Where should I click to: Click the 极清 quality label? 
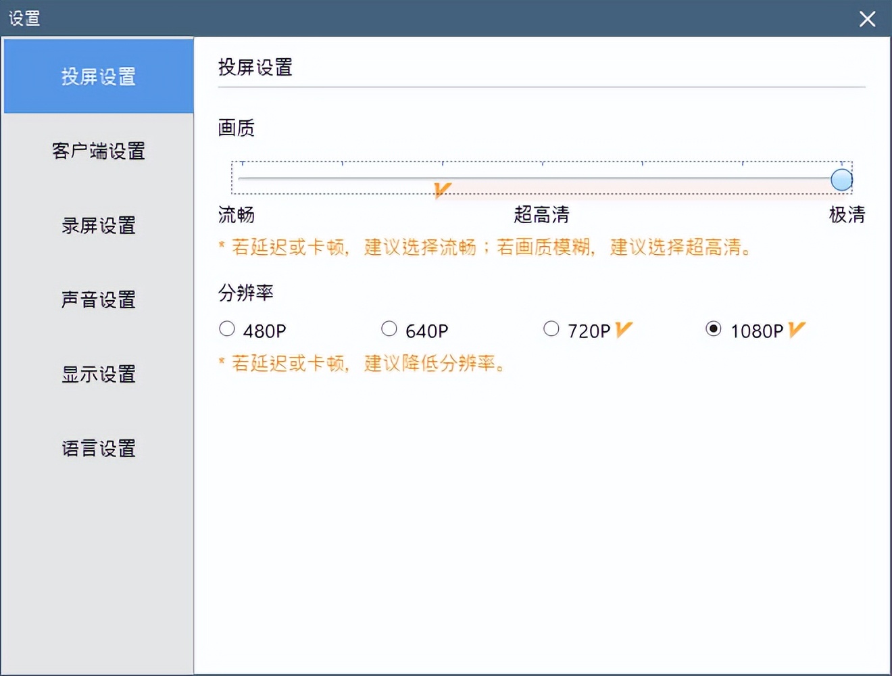point(847,214)
